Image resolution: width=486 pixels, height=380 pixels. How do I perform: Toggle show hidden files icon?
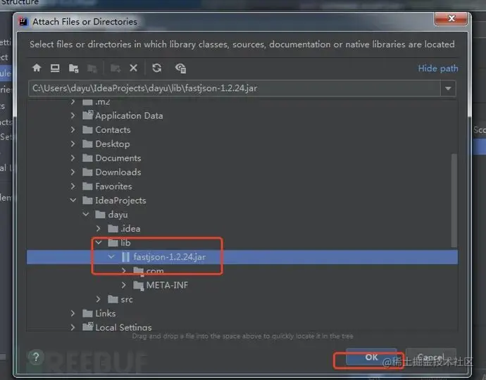click(180, 68)
